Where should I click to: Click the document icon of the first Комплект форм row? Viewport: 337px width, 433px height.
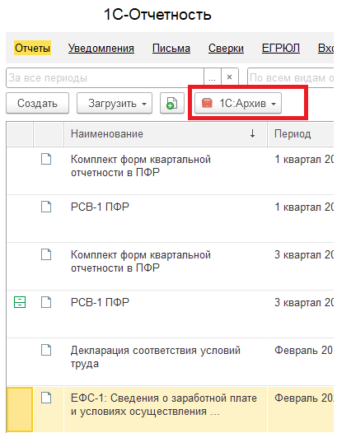[46, 159]
